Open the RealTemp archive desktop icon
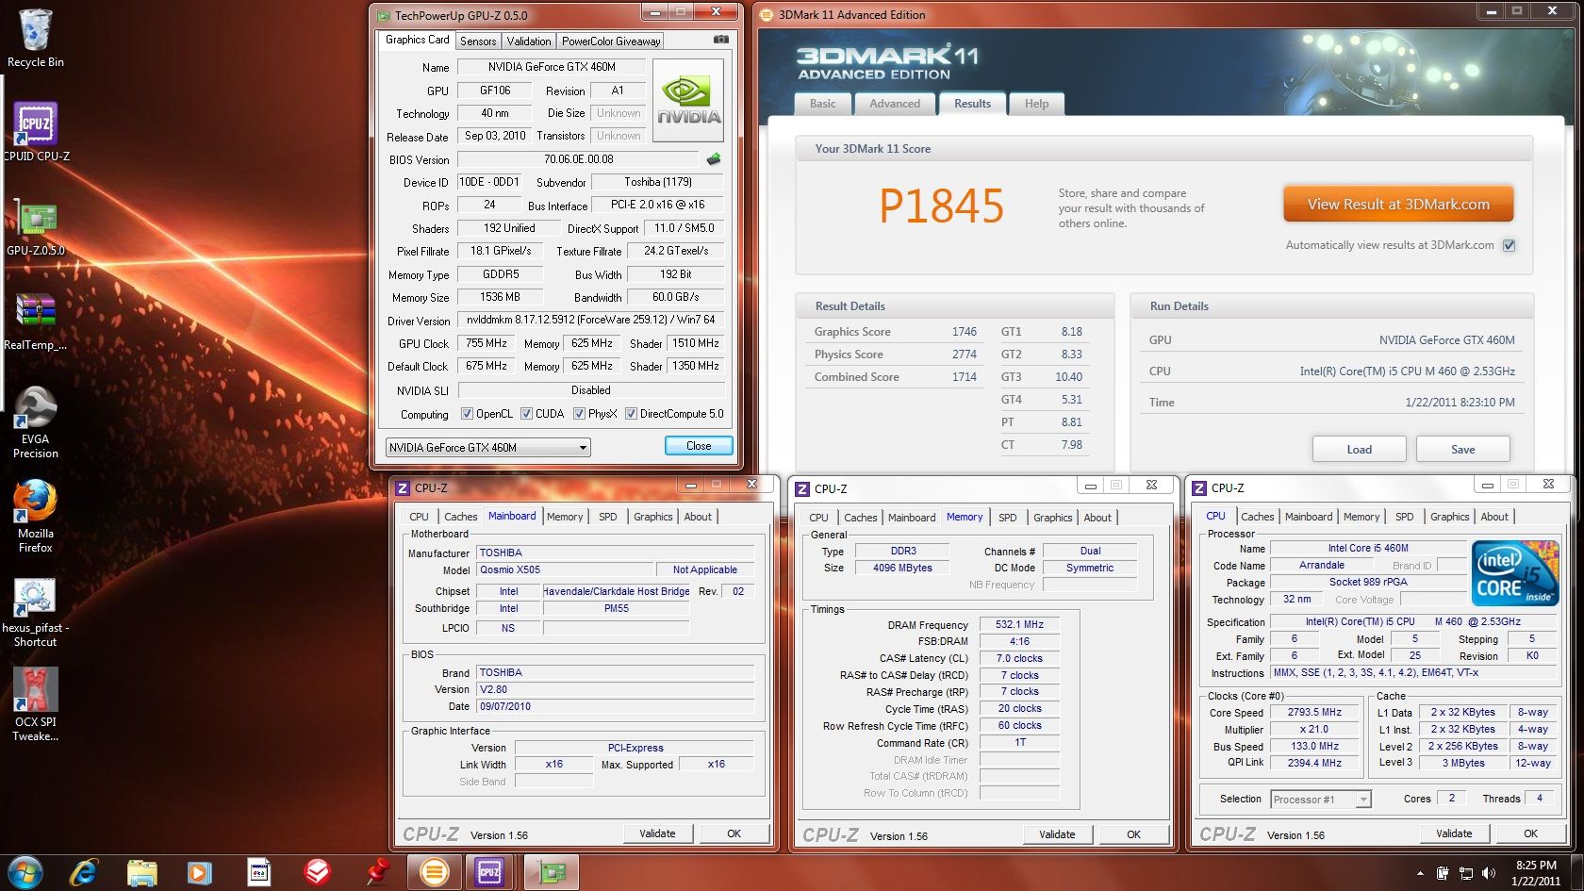Image resolution: width=1584 pixels, height=891 pixels. click(36, 321)
